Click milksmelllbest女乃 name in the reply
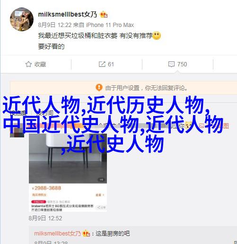The height and width of the screenshot is (244, 237). coord(58,234)
